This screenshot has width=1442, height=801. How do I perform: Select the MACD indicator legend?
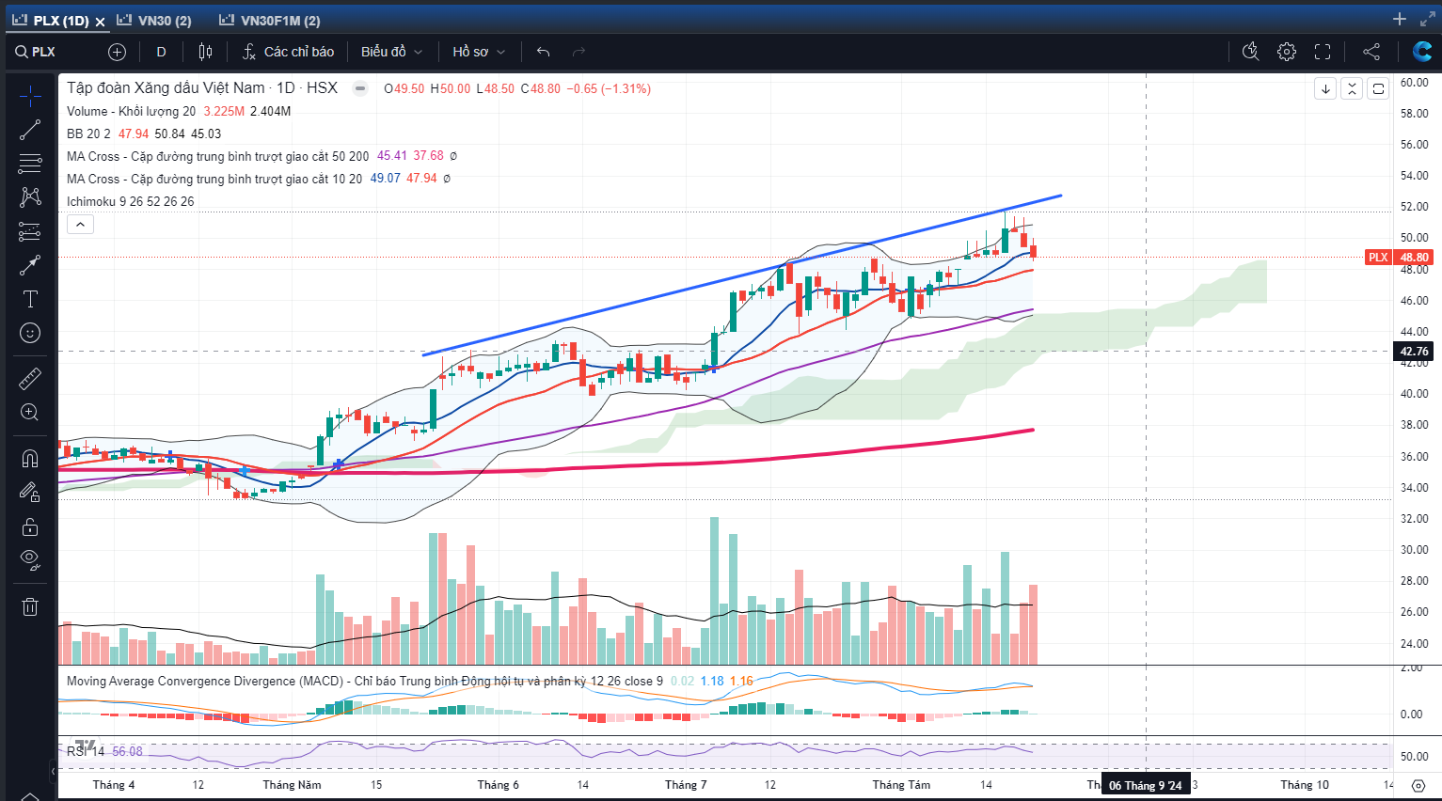pyautogui.click(x=364, y=681)
